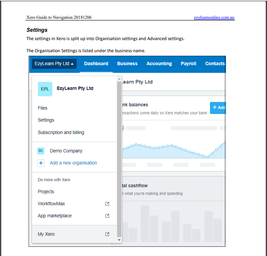Open the Payroll menu
This screenshot has width=267, height=256.
click(189, 63)
